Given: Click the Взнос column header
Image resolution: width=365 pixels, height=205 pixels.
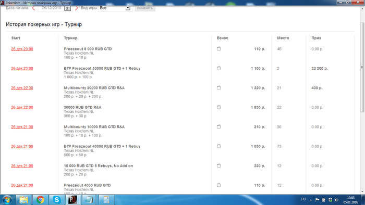Looking at the screenshot, I should [223, 38].
